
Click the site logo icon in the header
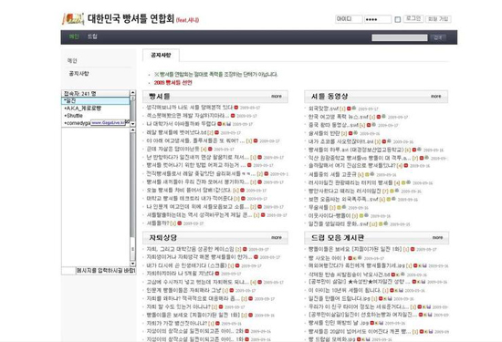click(73, 19)
